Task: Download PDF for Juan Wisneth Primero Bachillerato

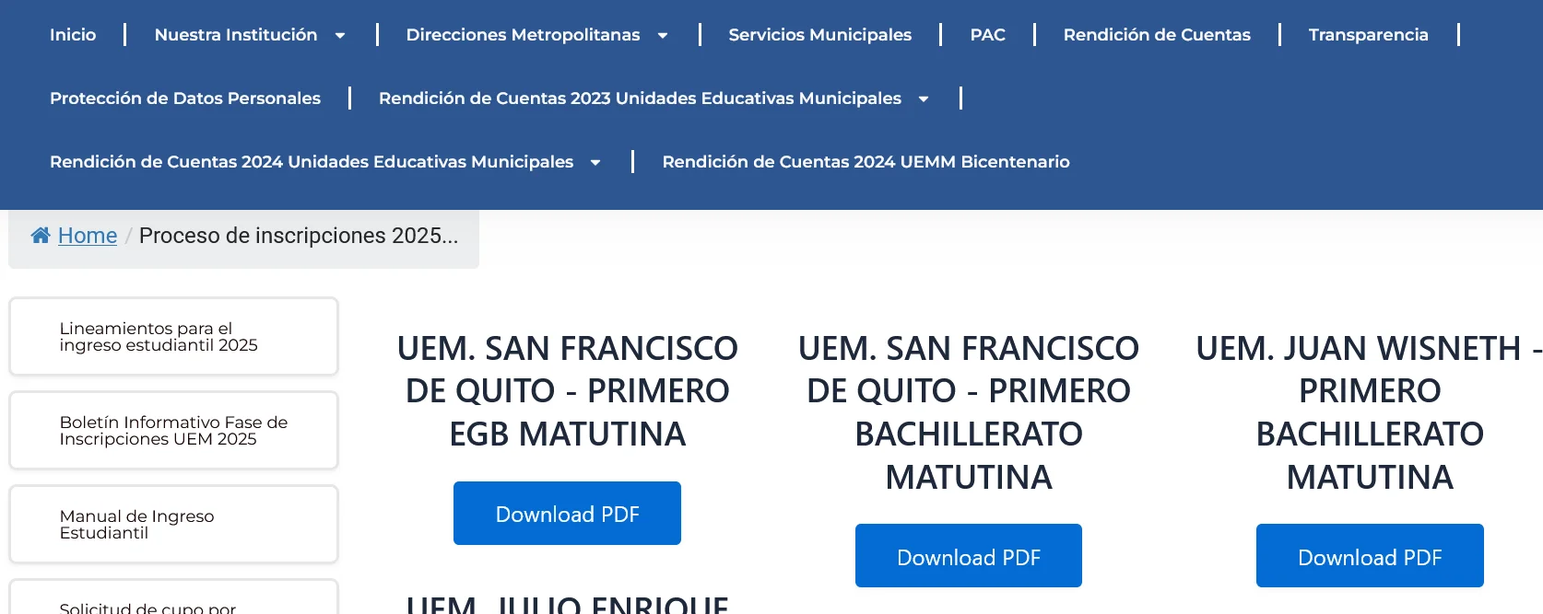Action: (1370, 556)
